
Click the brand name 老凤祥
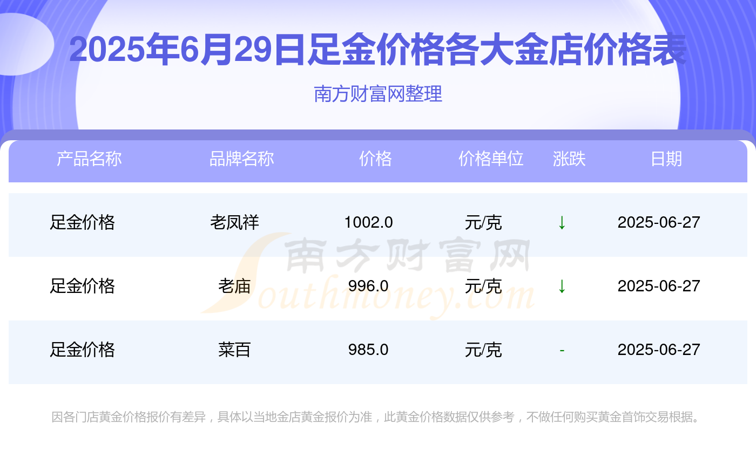pos(234,222)
